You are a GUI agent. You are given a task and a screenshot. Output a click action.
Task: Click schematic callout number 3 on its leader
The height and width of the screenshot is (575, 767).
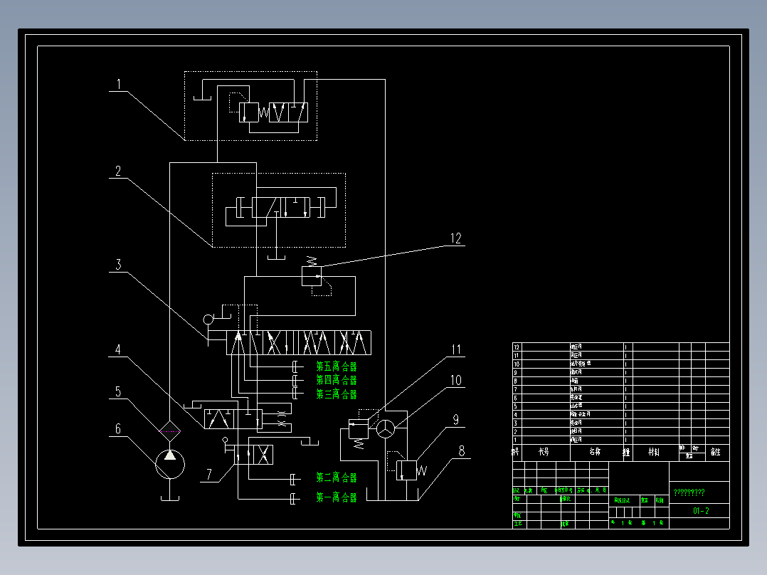coord(118,265)
